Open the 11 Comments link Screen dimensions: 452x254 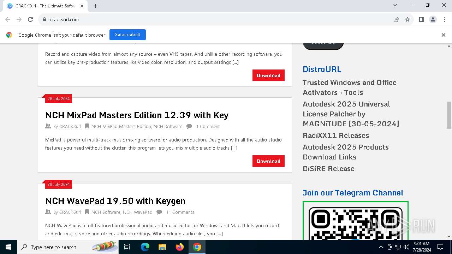click(180, 212)
